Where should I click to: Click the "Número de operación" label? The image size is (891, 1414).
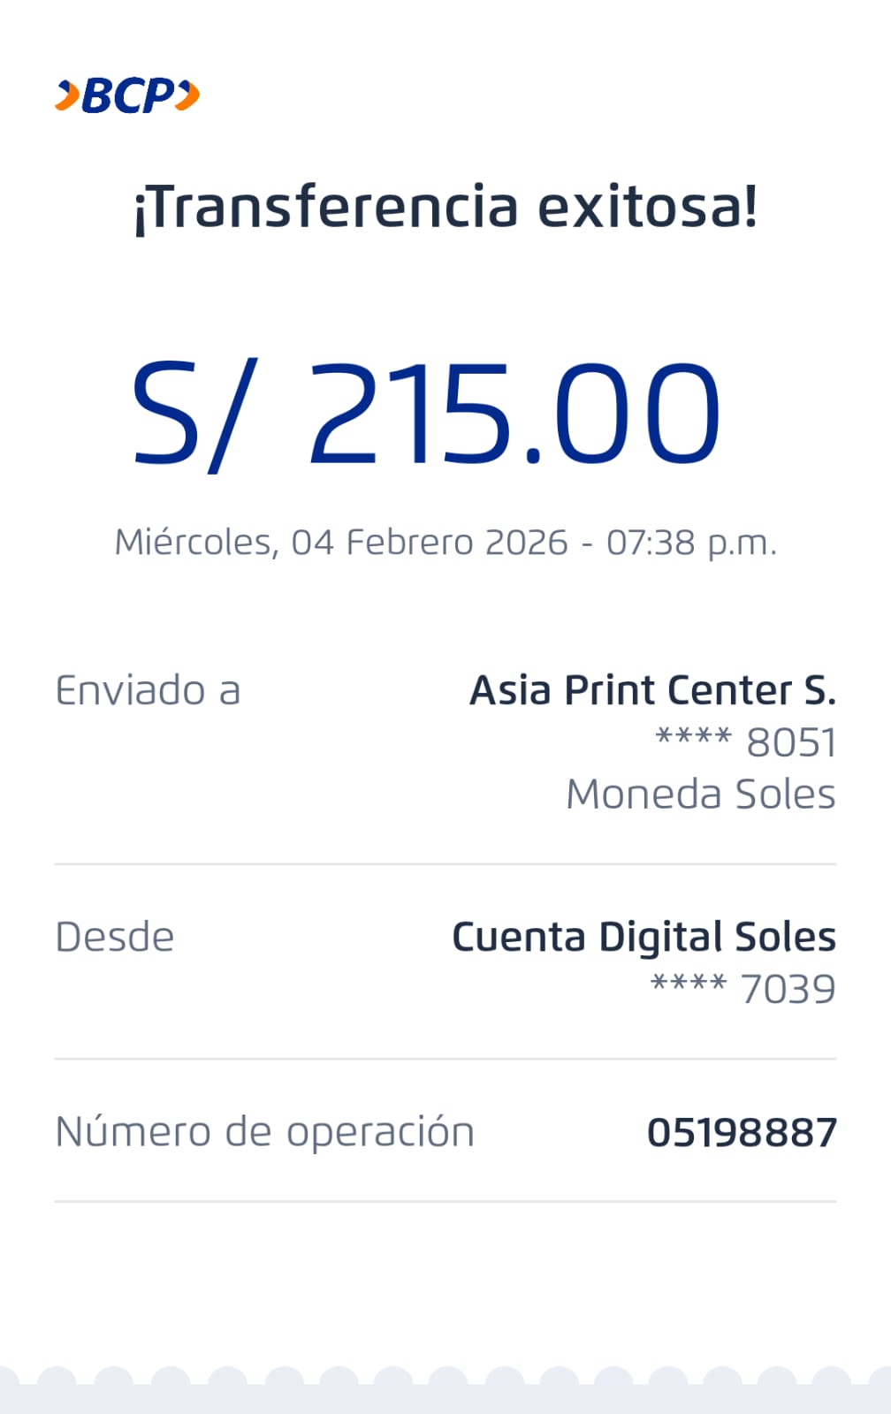coord(264,1132)
